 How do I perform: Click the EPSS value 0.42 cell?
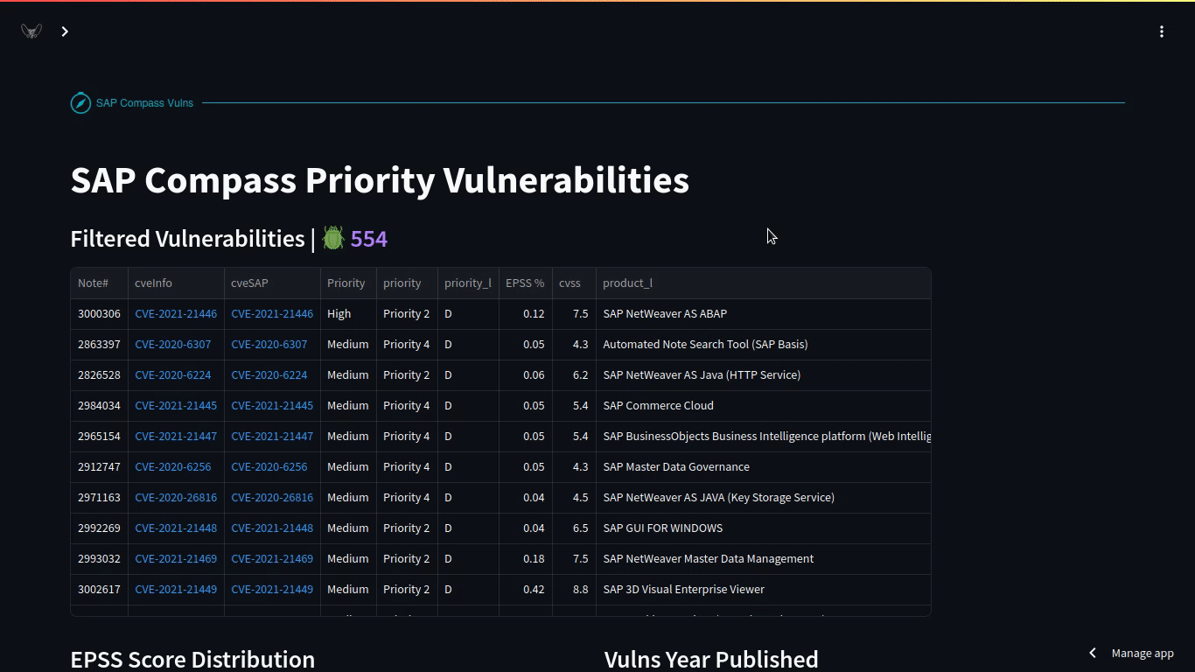(x=526, y=590)
